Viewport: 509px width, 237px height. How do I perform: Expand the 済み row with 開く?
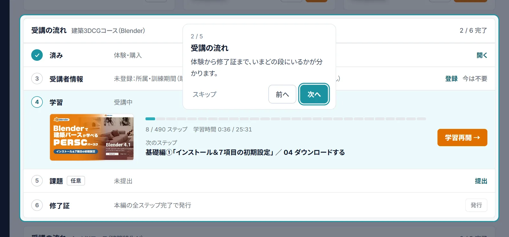[x=482, y=55]
